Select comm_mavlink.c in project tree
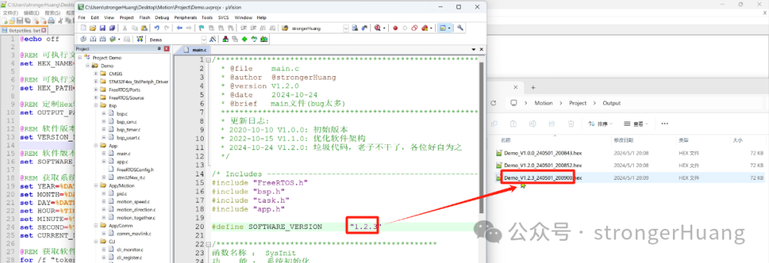The width and height of the screenshot is (769, 263). tap(134, 234)
